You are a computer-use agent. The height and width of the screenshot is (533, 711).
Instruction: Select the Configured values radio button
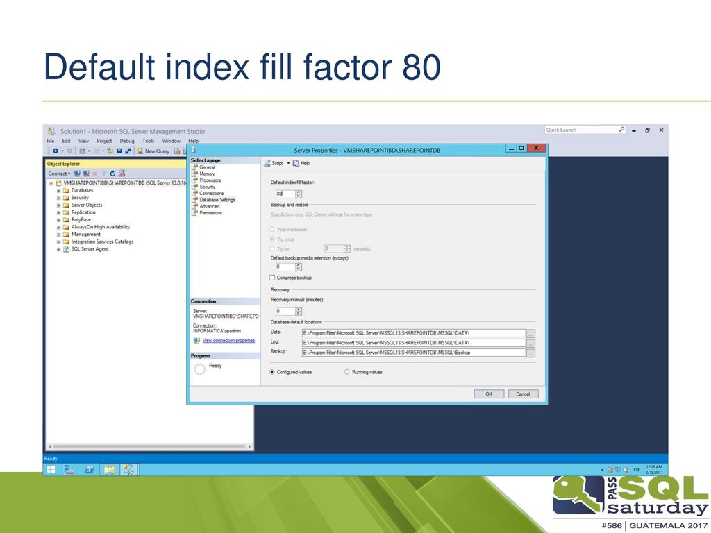[x=272, y=372]
